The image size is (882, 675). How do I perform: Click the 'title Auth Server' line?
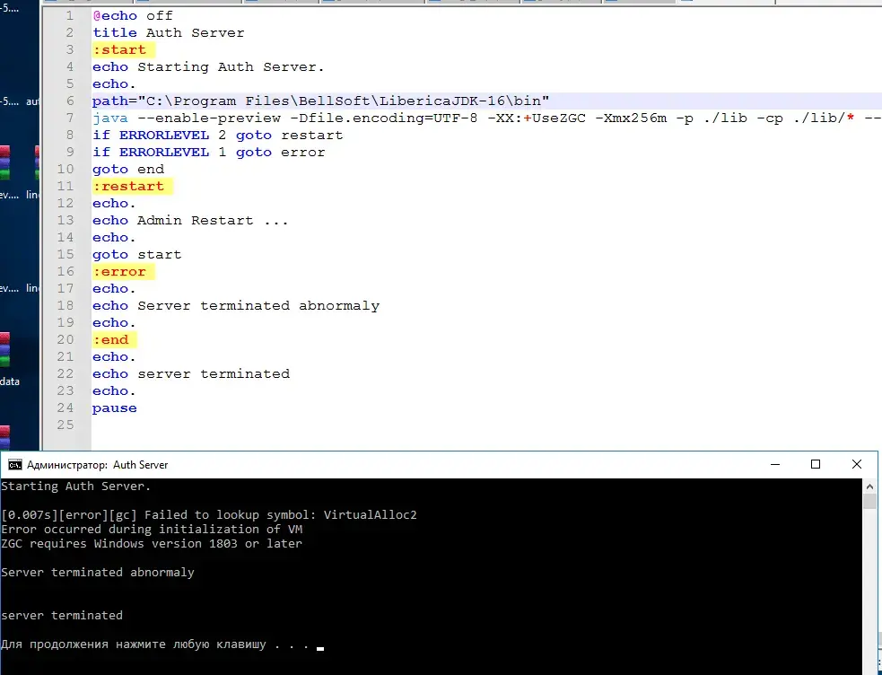(168, 32)
